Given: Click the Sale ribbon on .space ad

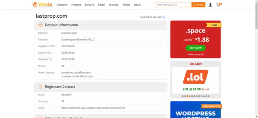Looking at the screenshot, I should 214,25.
